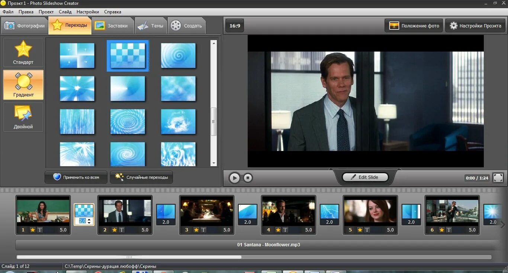Image resolution: width=508 pixels, height=273 pixels.
Task: Click the transitions list scrollbar up arrow
Action: [x=214, y=43]
